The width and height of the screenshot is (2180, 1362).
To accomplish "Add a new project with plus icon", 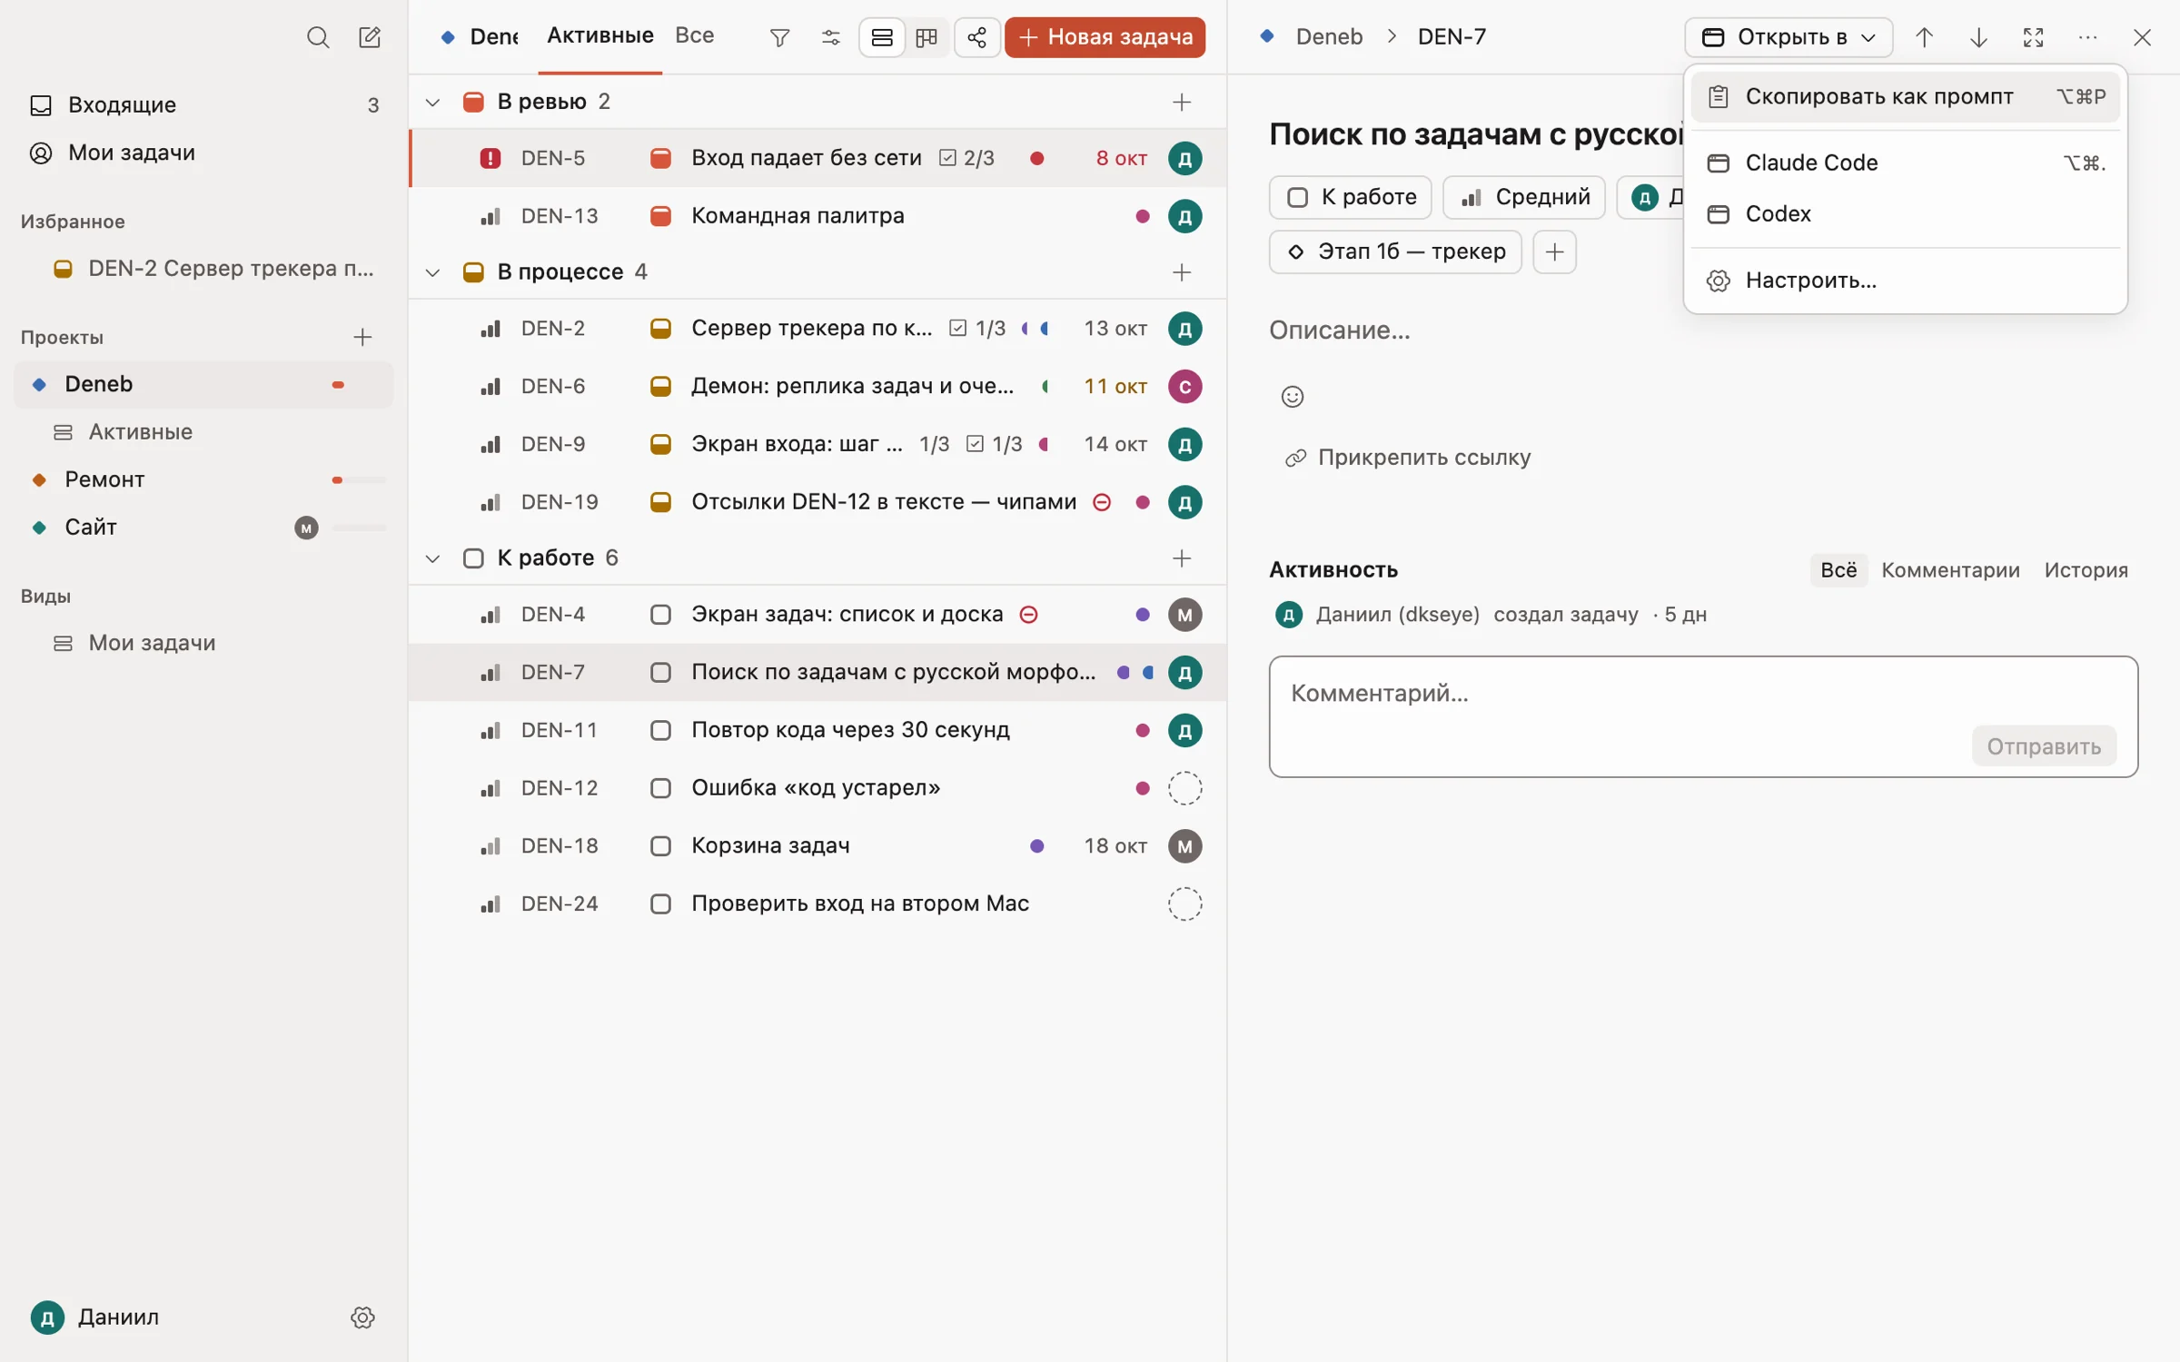I will pyautogui.click(x=362, y=337).
